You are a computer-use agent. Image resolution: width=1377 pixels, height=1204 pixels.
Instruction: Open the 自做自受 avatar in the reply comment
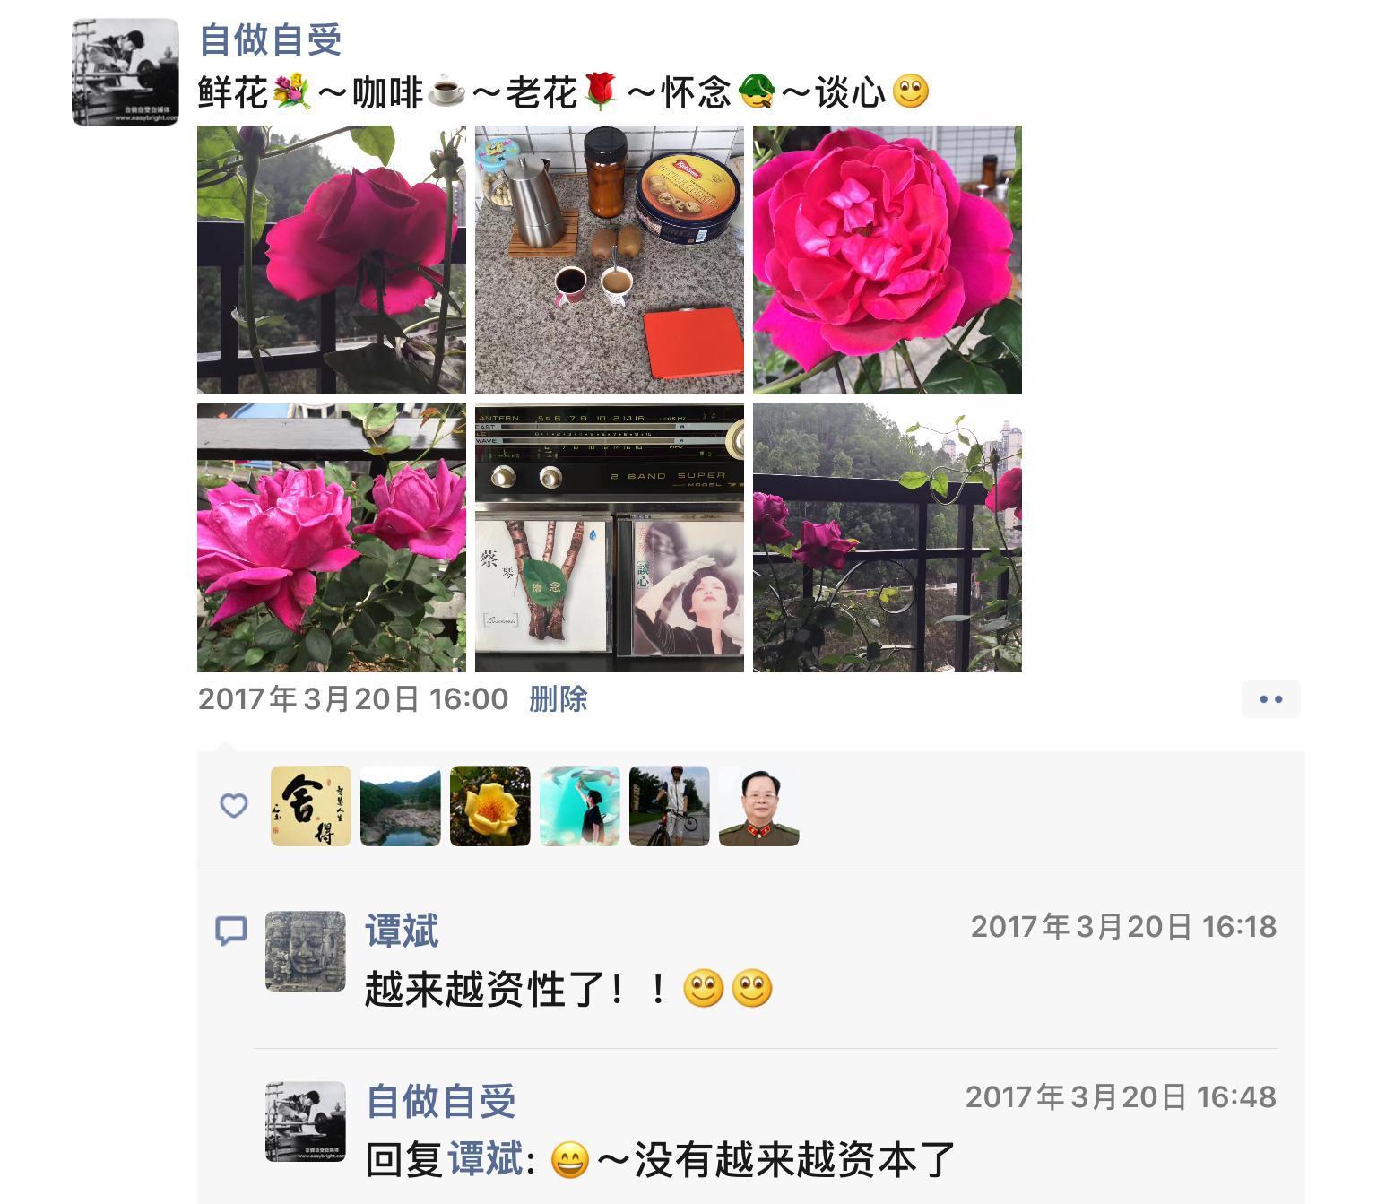click(x=306, y=1122)
